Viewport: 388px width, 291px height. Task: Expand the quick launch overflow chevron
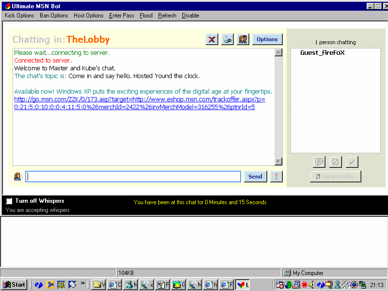[x=82, y=283]
